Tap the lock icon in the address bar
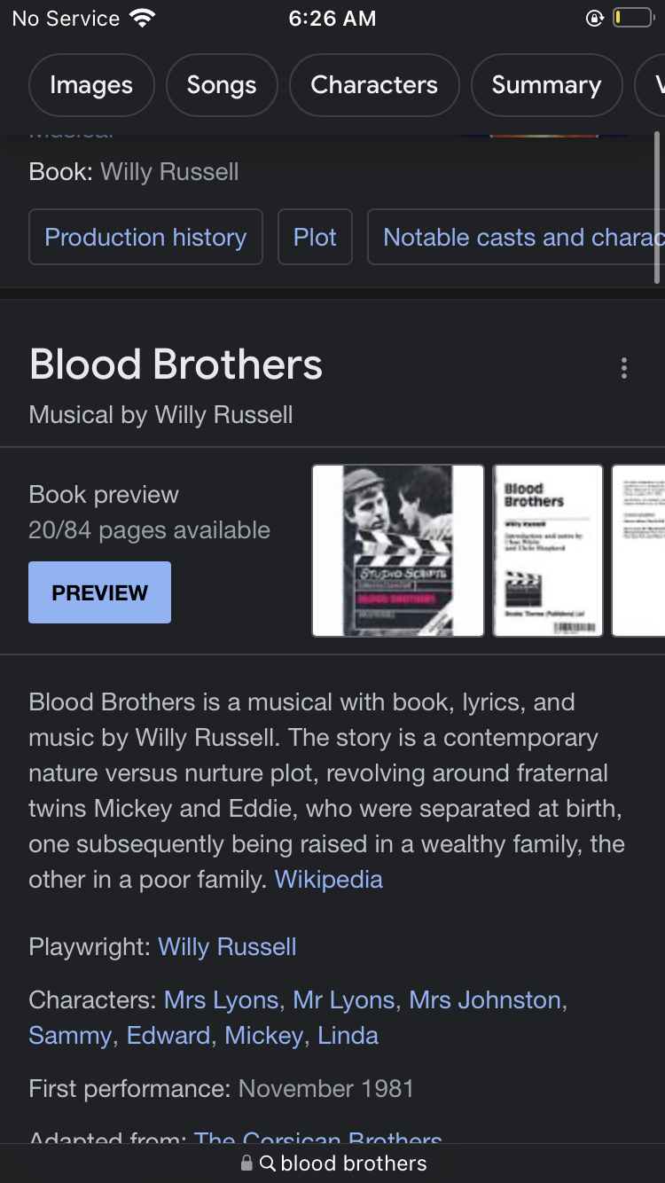Screen dimensions: 665x1183 point(246,1163)
